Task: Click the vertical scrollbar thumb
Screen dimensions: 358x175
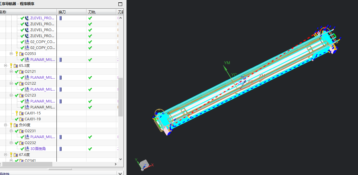Action: pos(120,97)
